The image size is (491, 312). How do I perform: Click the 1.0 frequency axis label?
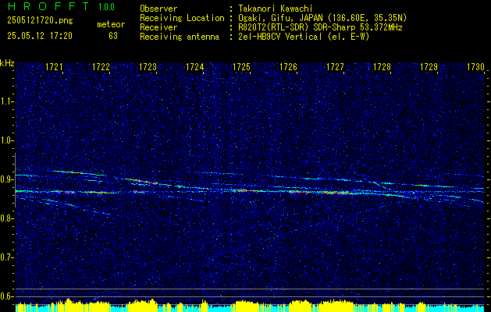pos(5,140)
